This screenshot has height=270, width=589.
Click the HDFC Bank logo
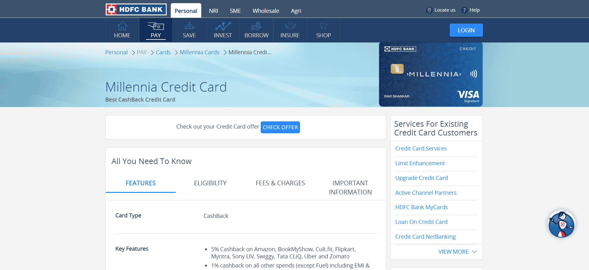pos(136,9)
